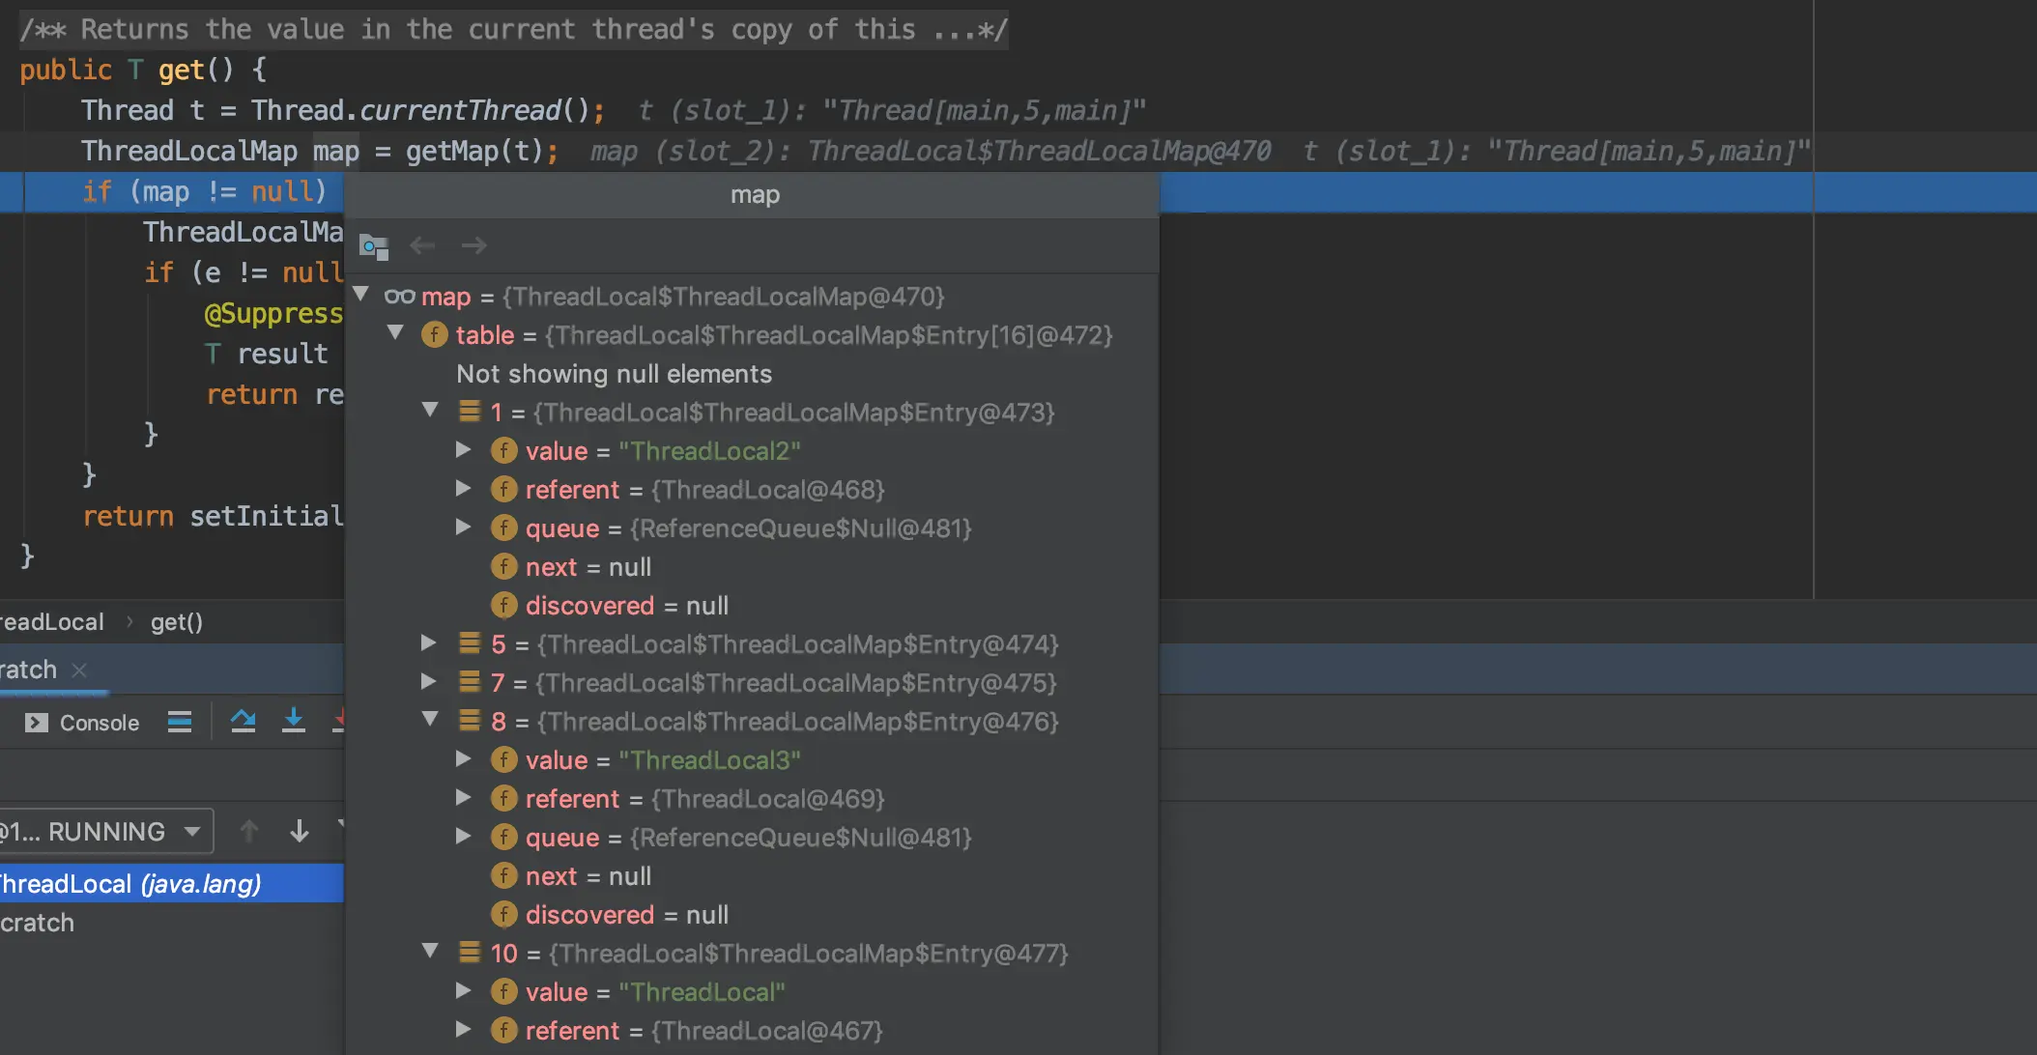
Task: Click the set-as-root icon in map popup
Action: pos(373,246)
